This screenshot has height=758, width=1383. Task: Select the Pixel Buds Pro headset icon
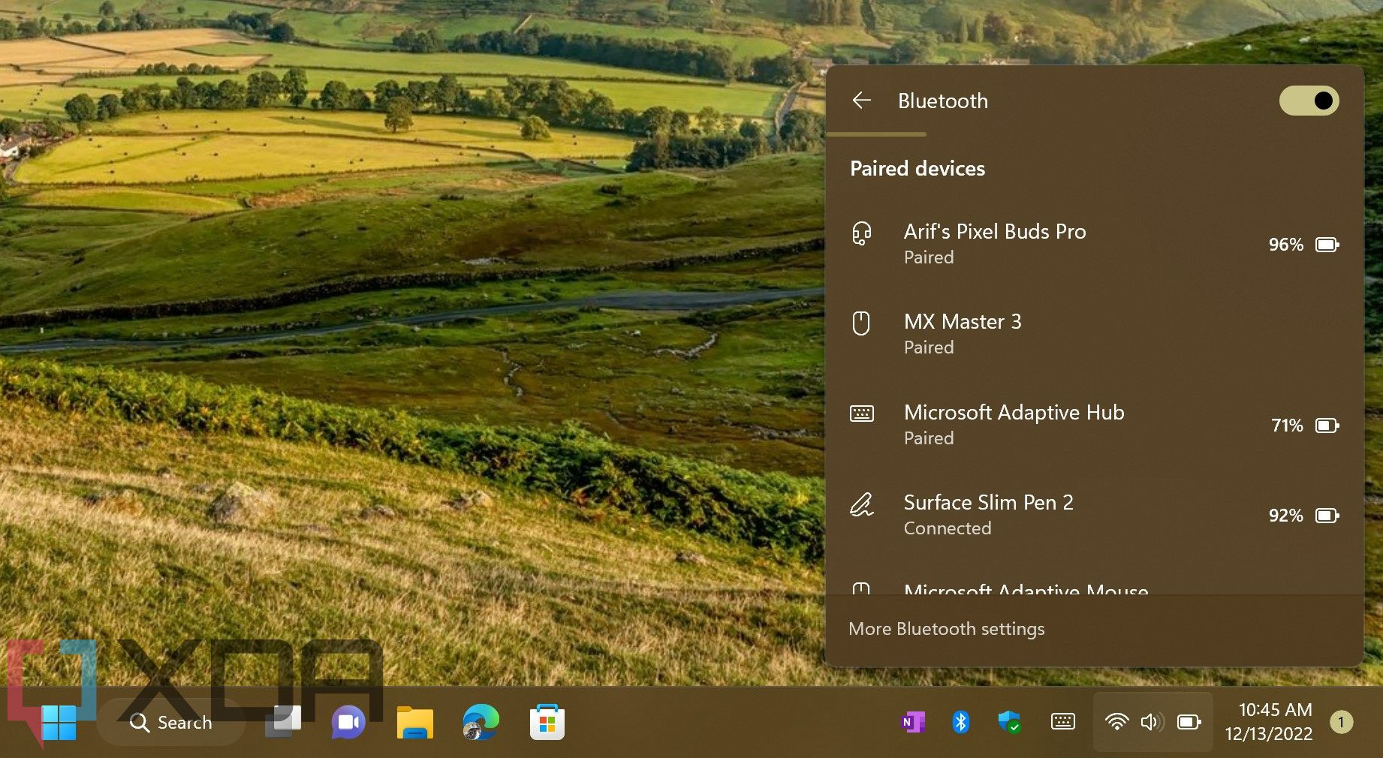[861, 233]
